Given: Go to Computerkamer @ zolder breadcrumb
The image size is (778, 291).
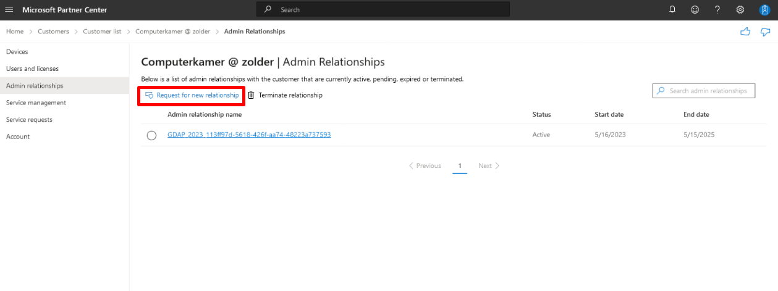Looking at the screenshot, I should click(173, 32).
